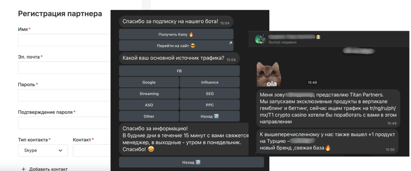Select the Streaming option

[x=149, y=94]
